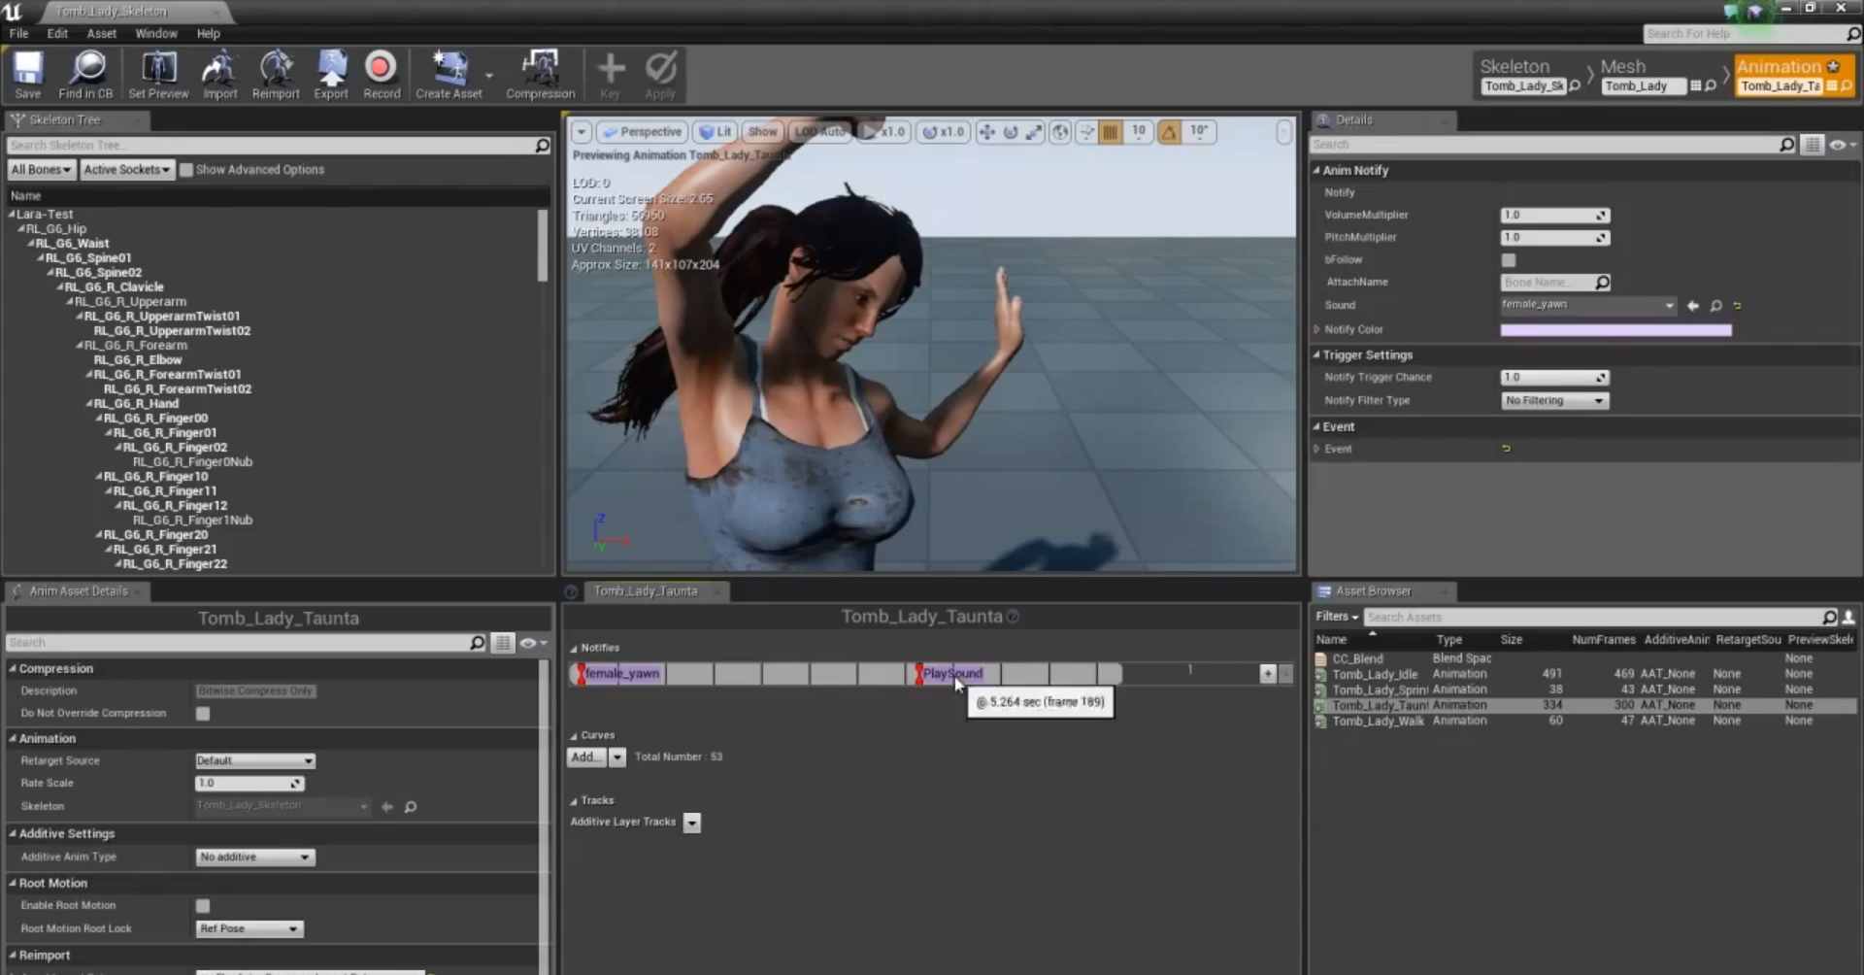Click Find in CB toolbar icon
The width and height of the screenshot is (1864, 975).
pyautogui.click(x=85, y=75)
